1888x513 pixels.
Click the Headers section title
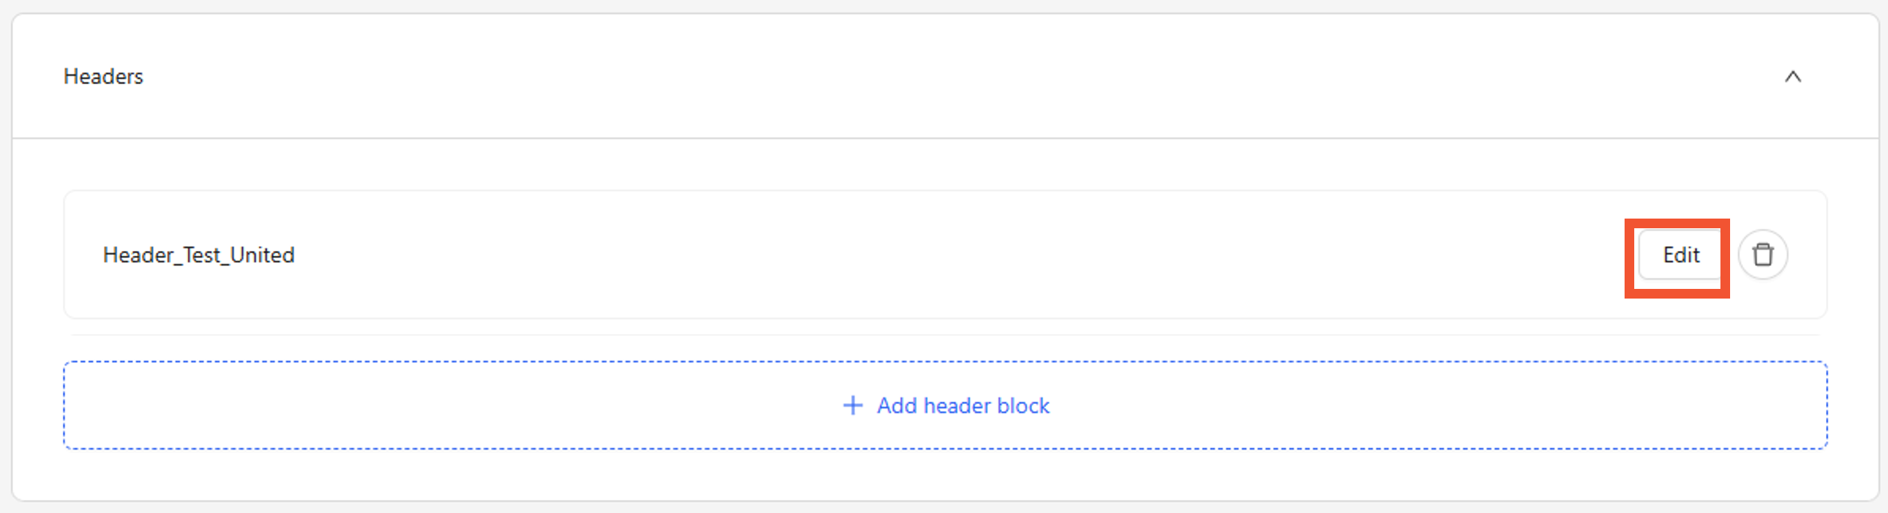[x=103, y=77]
